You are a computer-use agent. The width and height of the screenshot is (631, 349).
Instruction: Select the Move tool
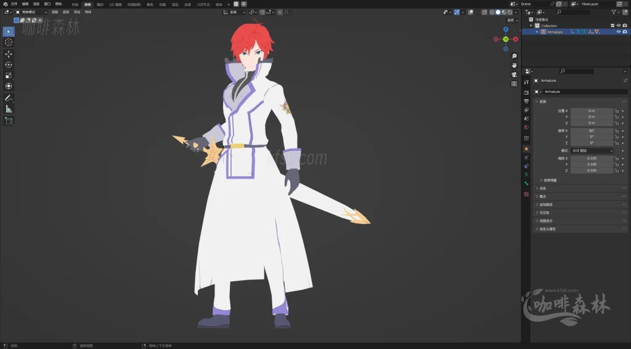pos(9,54)
